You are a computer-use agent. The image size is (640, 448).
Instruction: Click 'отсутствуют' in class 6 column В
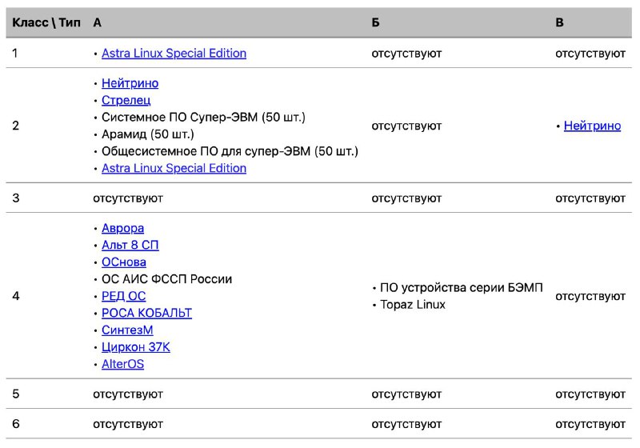point(590,424)
